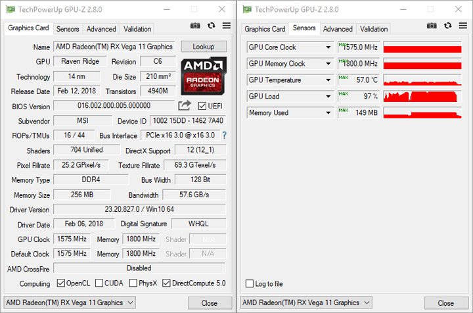Click the 97 % GPU load reading
Image resolution: width=473 pixels, height=313 pixels.
click(x=359, y=96)
